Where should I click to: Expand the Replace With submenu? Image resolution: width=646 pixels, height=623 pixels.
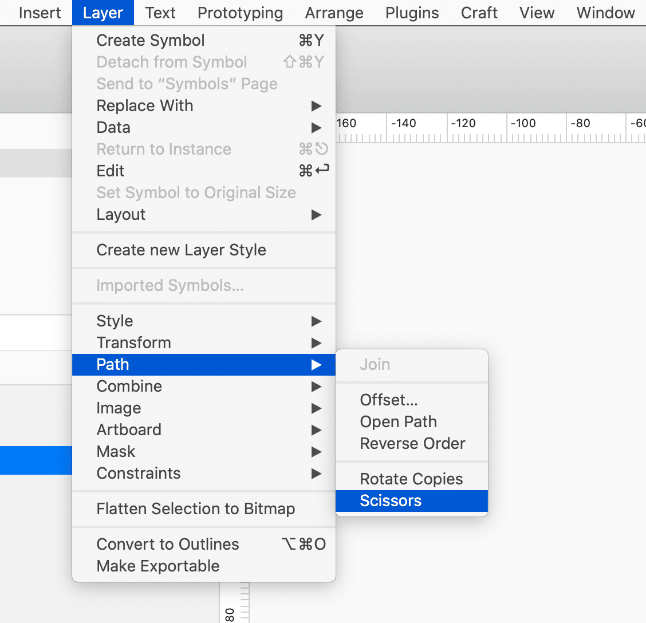click(x=145, y=106)
